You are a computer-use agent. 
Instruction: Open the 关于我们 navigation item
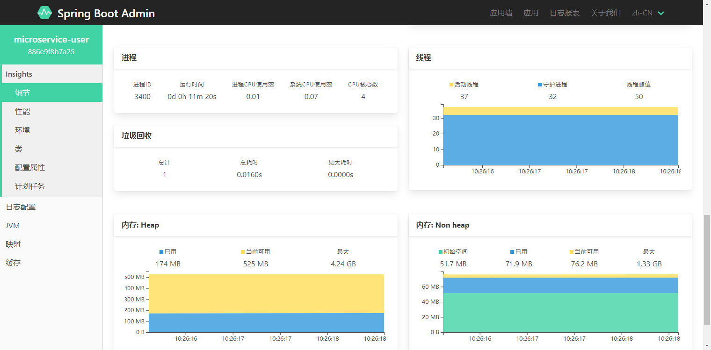click(606, 13)
